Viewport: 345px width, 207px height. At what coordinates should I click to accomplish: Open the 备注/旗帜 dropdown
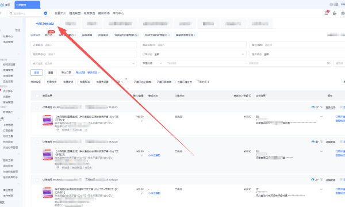[x=297, y=45]
